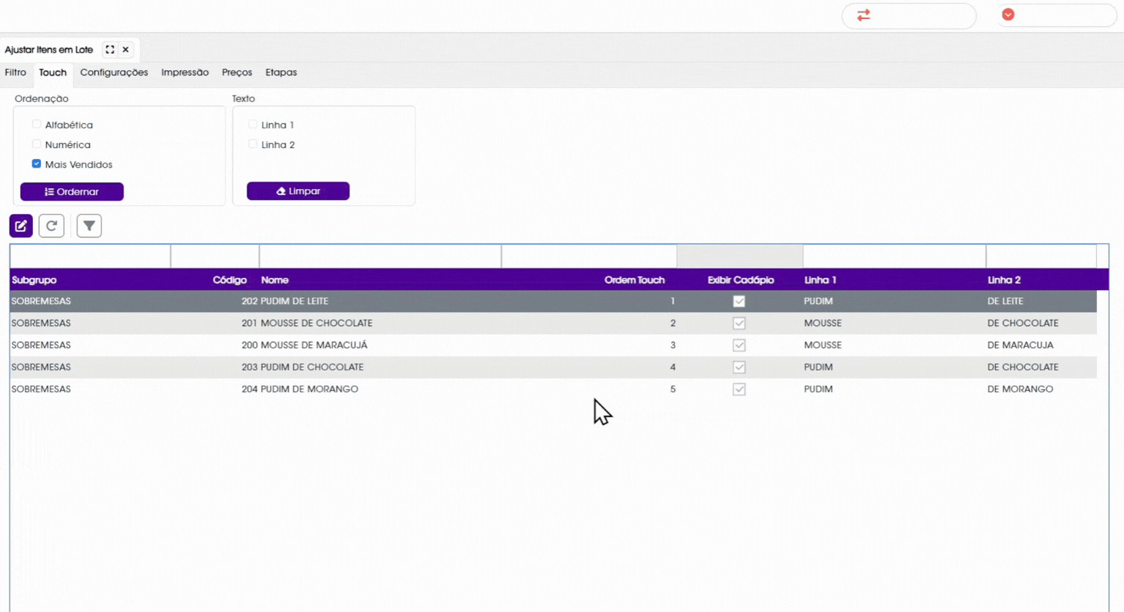Click the refresh icon button

coord(51,226)
